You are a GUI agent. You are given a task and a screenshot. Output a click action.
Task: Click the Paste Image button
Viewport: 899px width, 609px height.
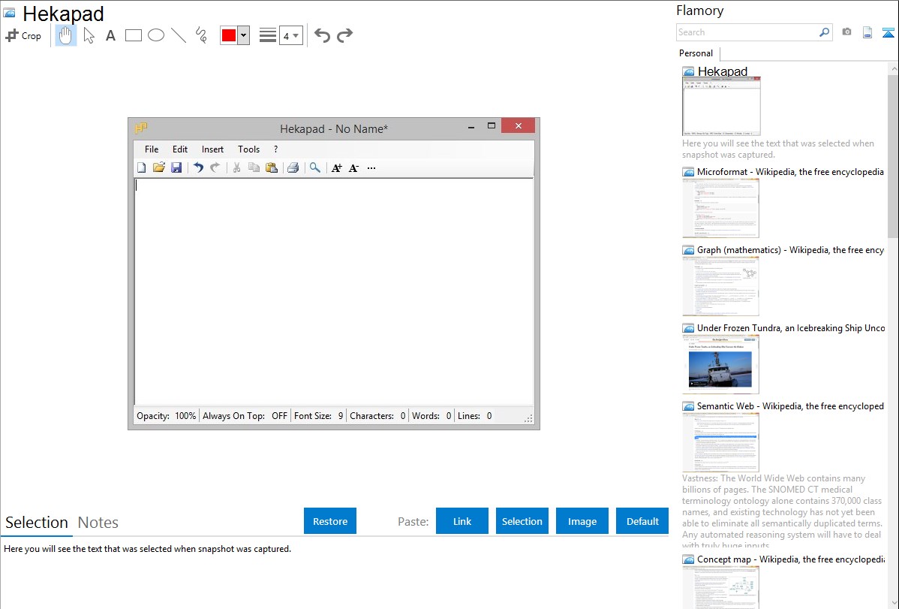[582, 521]
